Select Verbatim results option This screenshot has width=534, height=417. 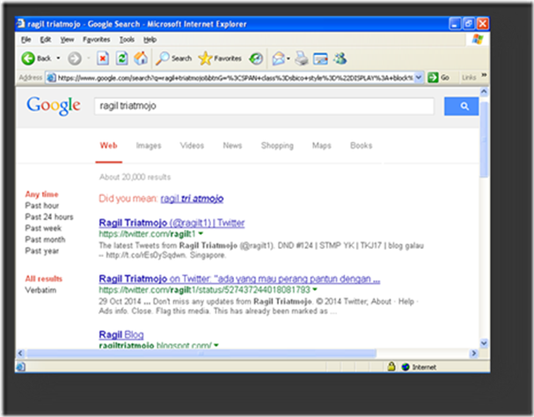click(40, 290)
